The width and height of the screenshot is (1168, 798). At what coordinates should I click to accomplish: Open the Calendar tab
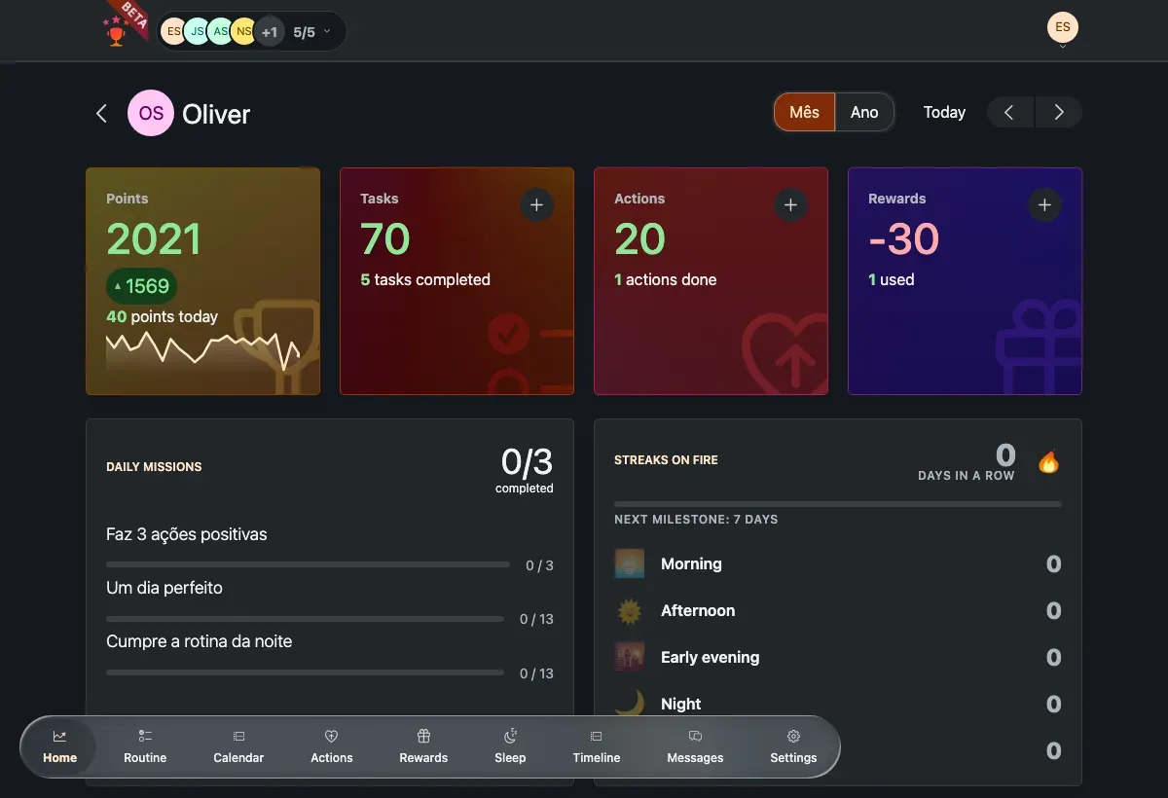tap(238, 746)
